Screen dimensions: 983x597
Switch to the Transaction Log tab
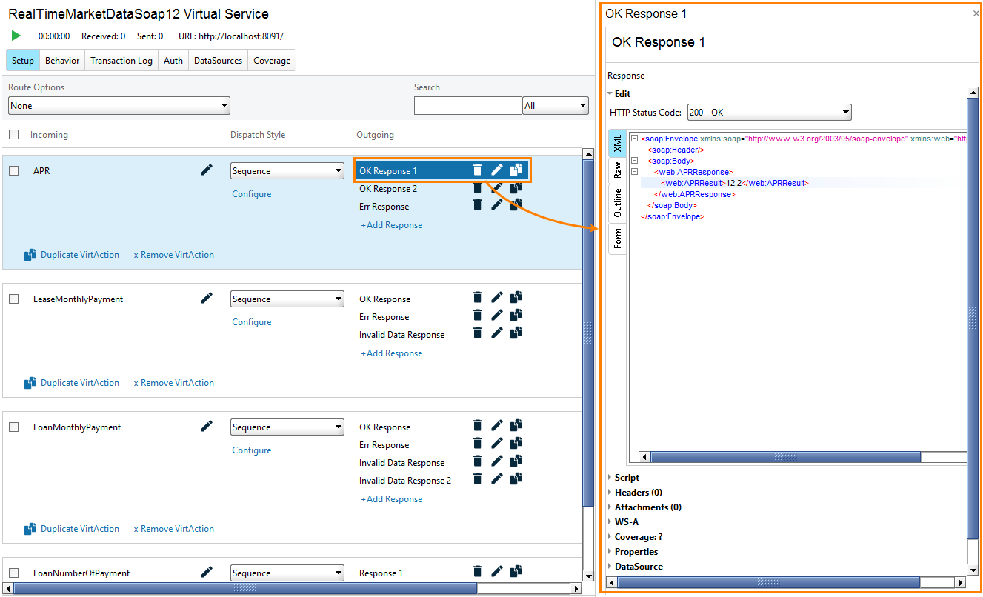(x=121, y=60)
